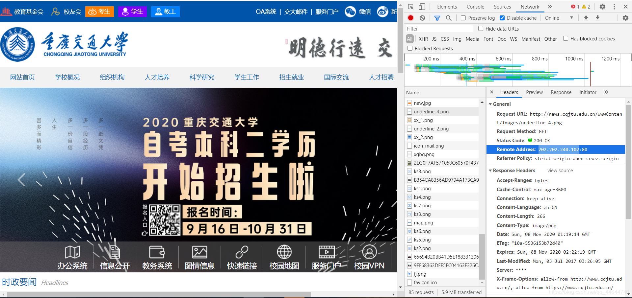Show more DevTools panels chevron

click(x=550, y=7)
